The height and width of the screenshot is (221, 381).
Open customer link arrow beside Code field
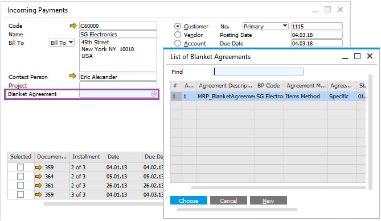[x=73, y=26]
